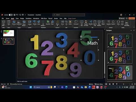The width and height of the screenshot is (136, 102).
Task: Close the Designer pane
Action: (134, 30)
